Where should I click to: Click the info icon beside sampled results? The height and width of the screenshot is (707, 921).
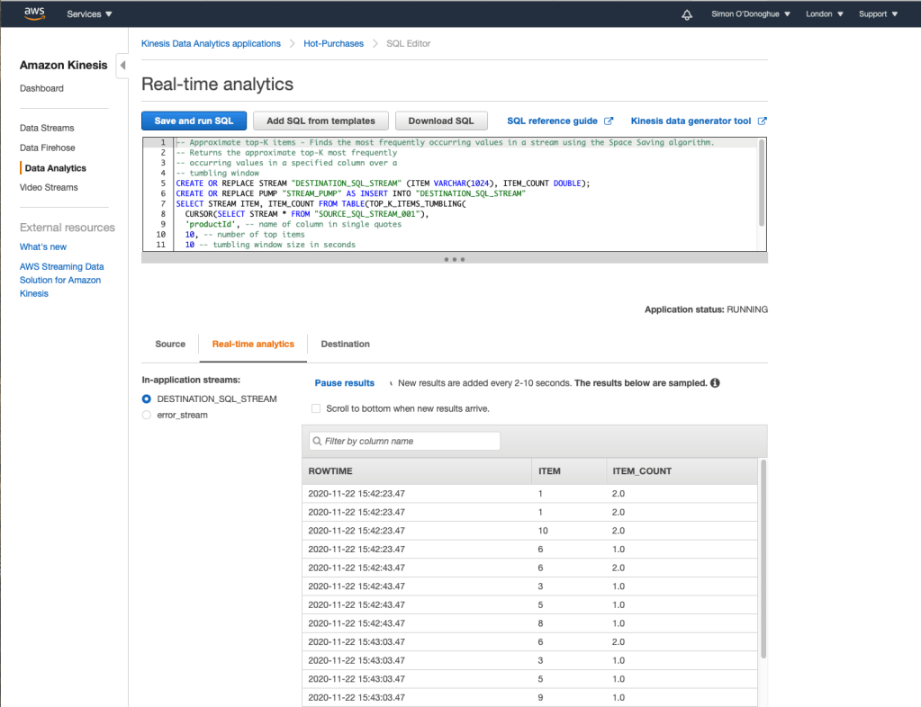[x=715, y=383]
